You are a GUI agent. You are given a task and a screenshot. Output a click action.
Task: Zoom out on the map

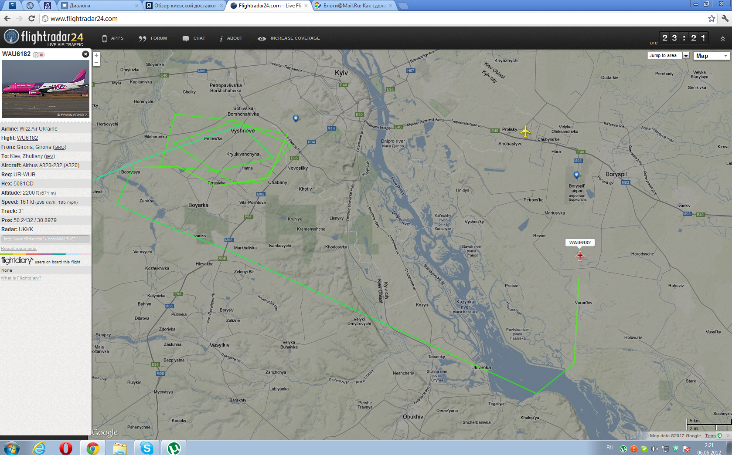pyautogui.click(x=96, y=63)
